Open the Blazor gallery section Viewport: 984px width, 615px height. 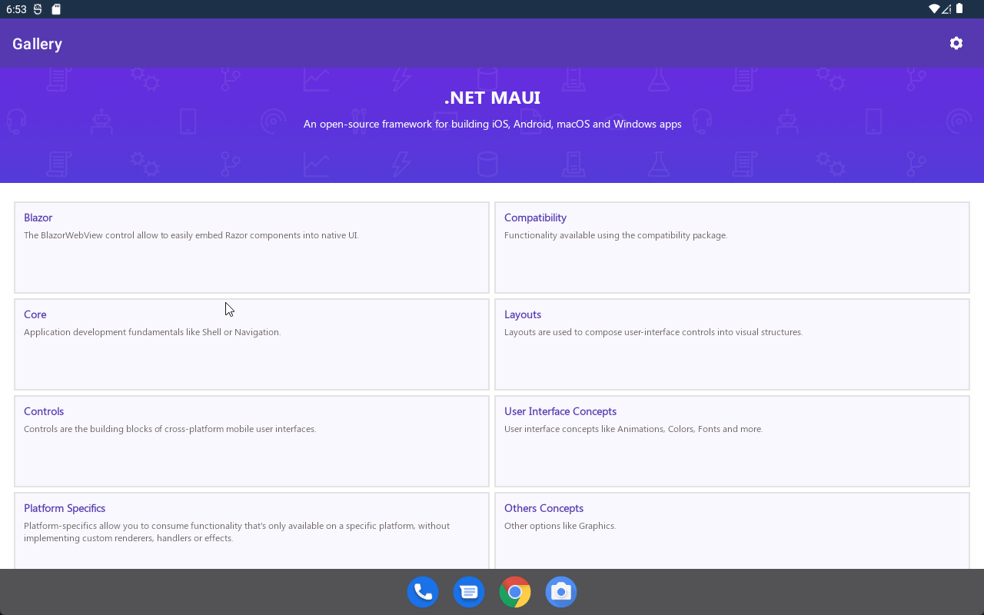pos(251,248)
